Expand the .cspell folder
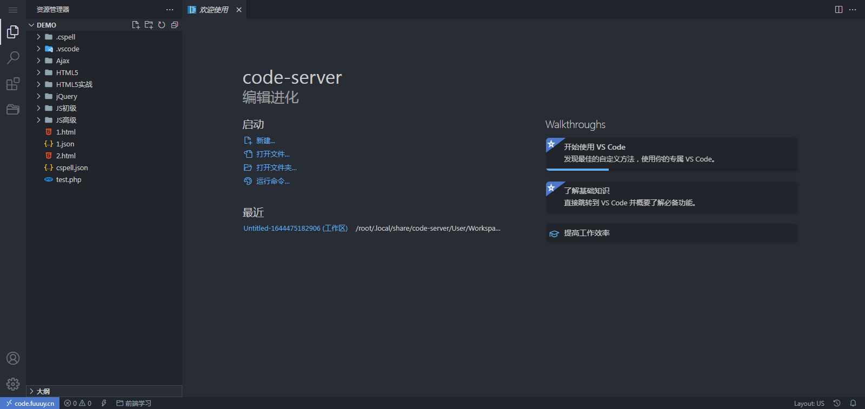The width and height of the screenshot is (865, 409). [104, 37]
